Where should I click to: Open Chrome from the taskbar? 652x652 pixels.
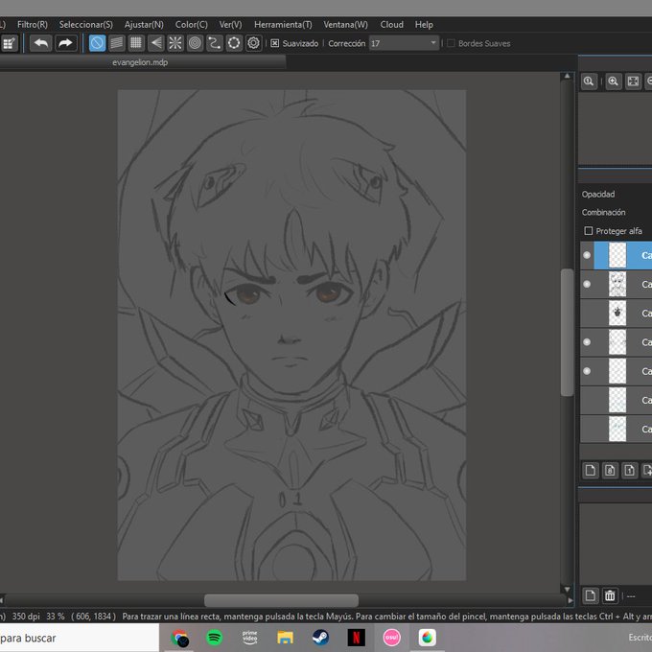tap(179, 637)
